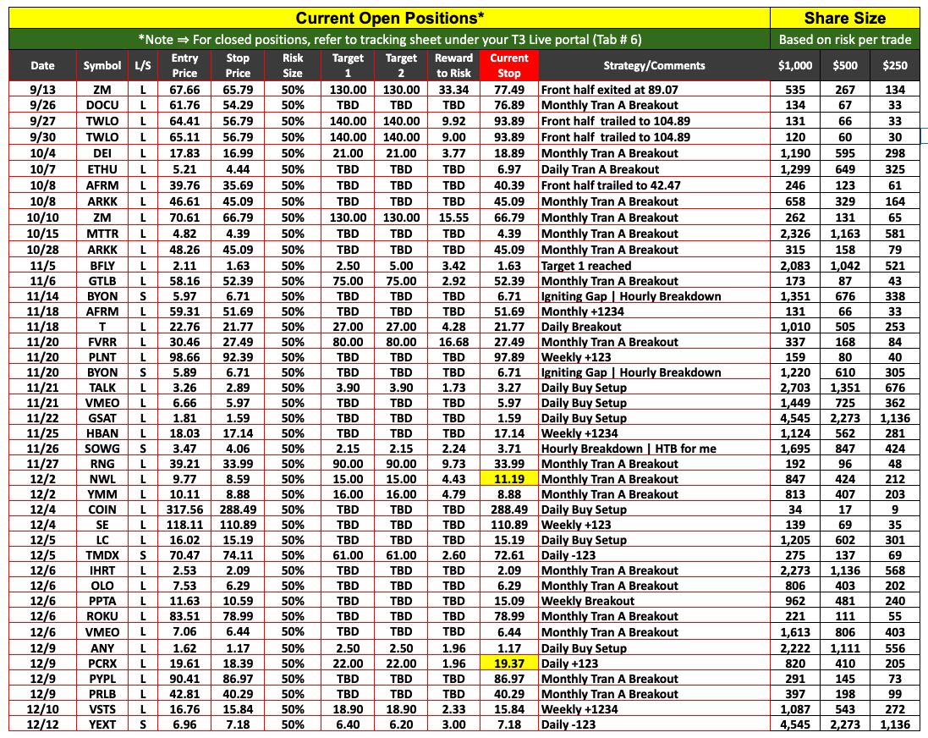Click the 317.56 entry price cell
The height and width of the screenshot is (738, 928).
tap(184, 509)
